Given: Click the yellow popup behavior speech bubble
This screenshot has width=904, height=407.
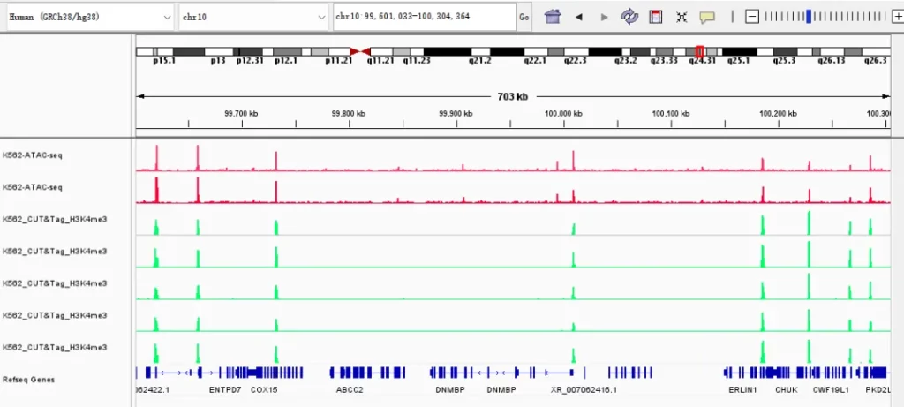Looking at the screenshot, I should coord(707,17).
